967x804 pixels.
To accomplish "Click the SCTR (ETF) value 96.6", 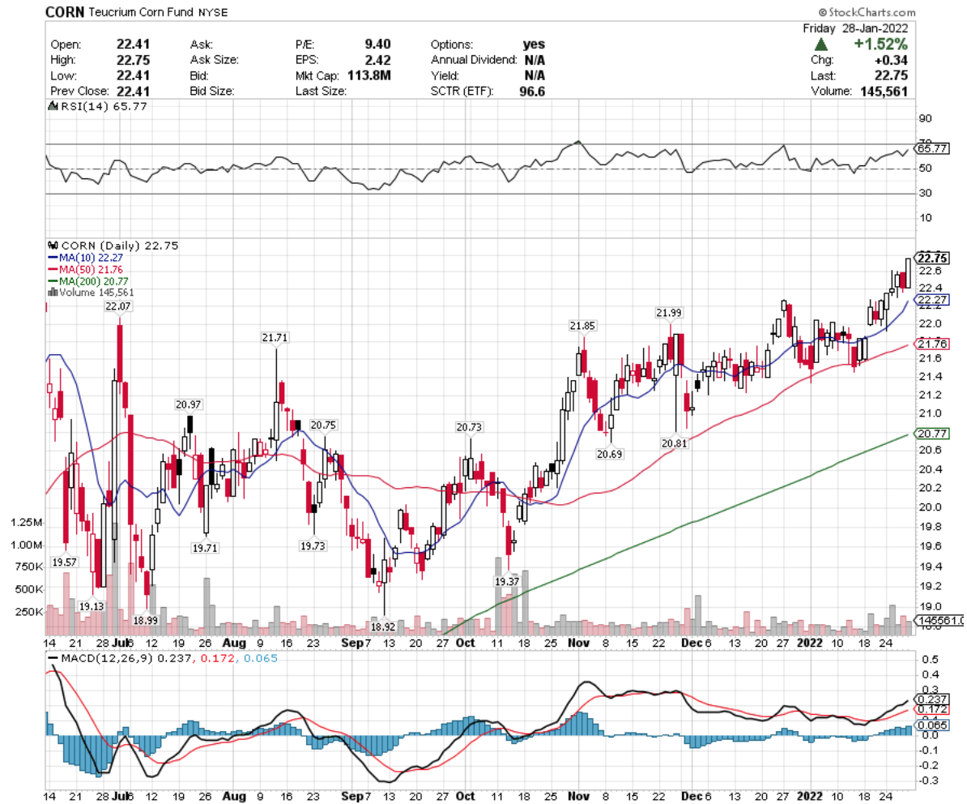I will [532, 92].
